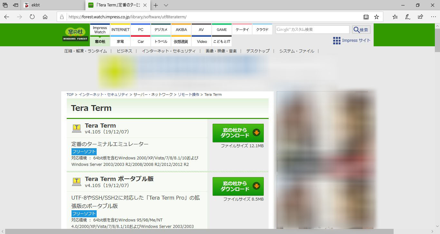The height and width of the screenshot is (234, 440).
Task: Close the Tera Term tab
Action: pos(145,5)
